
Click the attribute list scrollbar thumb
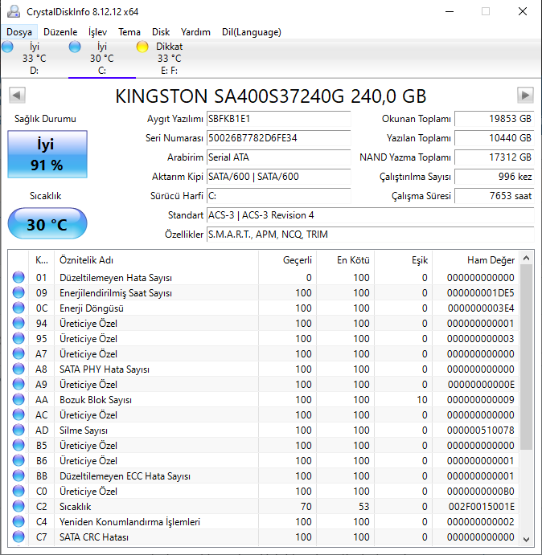(x=527, y=357)
